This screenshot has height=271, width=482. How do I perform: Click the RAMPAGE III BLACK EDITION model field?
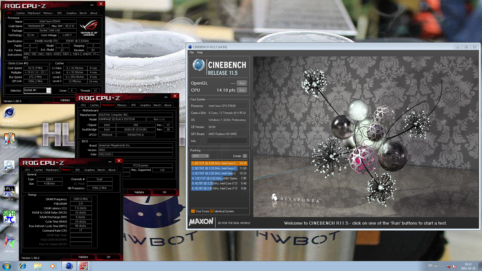tap(122, 119)
